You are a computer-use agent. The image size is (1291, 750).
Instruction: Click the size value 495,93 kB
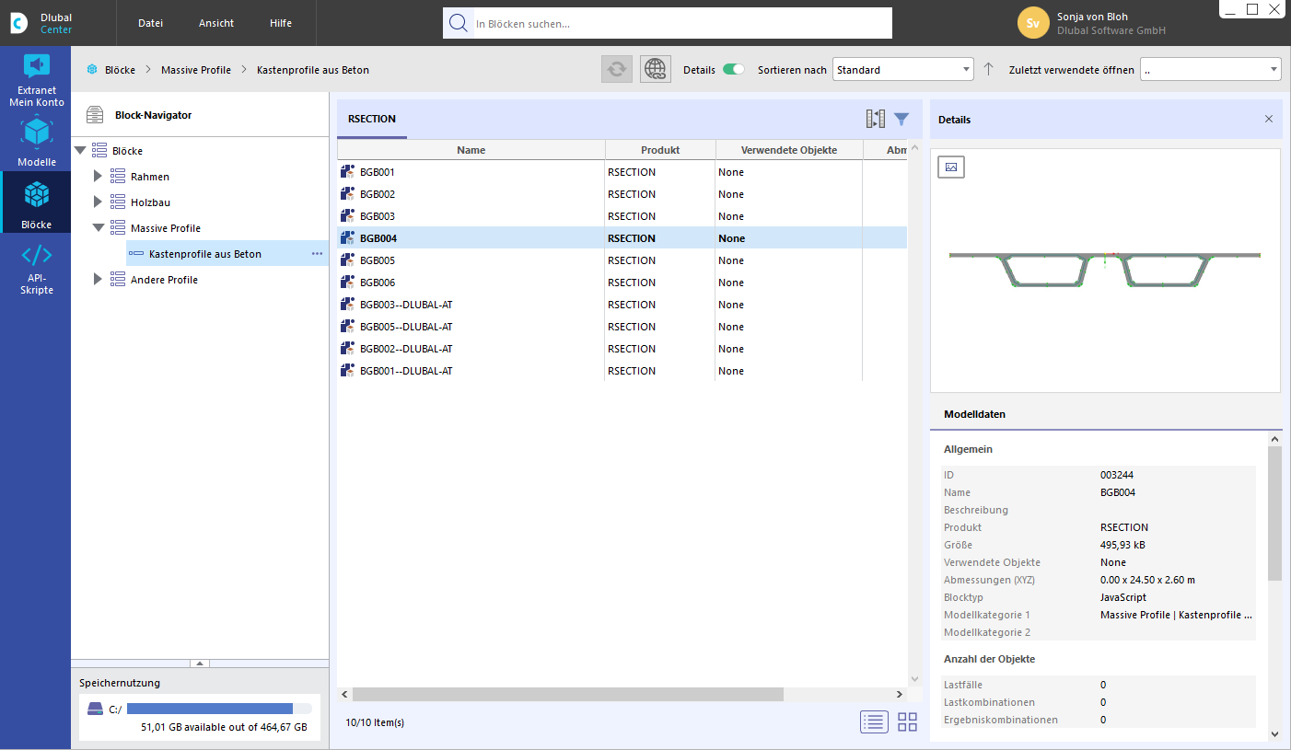tap(1122, 545)
